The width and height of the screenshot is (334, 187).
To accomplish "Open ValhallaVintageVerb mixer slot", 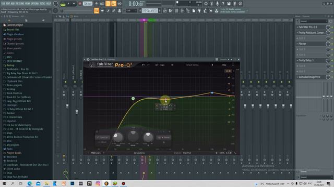I will 311,77.
